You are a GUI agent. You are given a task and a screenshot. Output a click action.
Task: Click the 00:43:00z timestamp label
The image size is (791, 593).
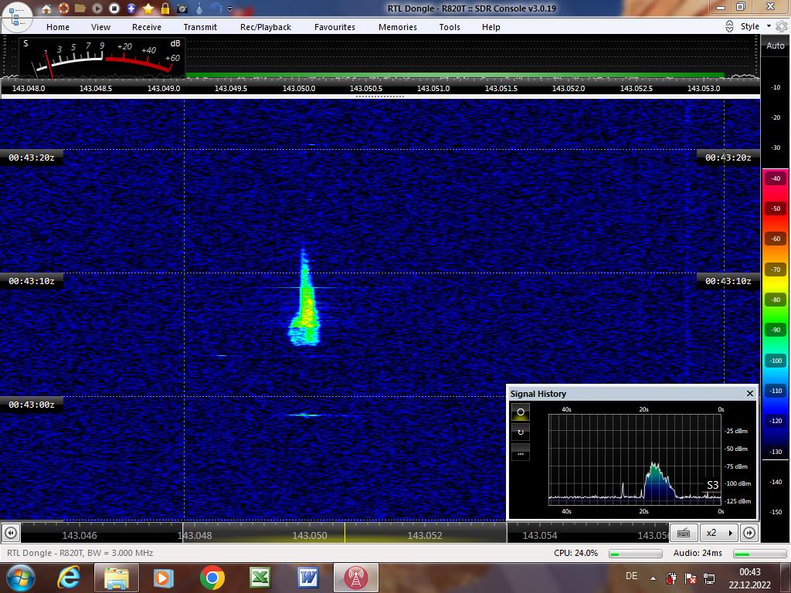[x=31, y=405]
